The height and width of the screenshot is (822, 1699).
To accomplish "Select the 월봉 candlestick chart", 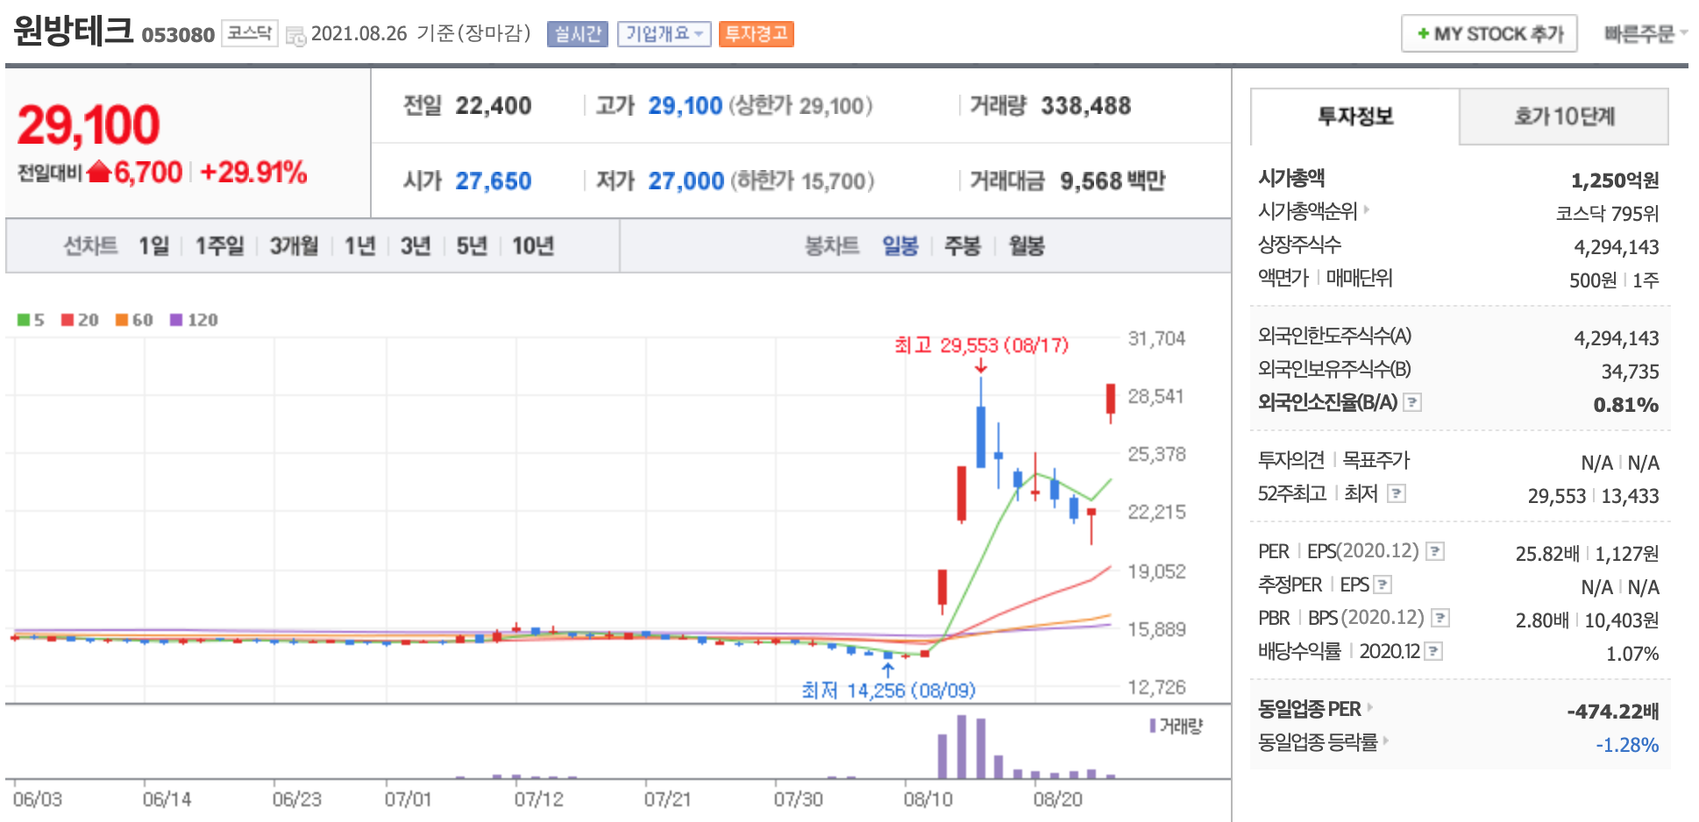I will pos(1027,246).
